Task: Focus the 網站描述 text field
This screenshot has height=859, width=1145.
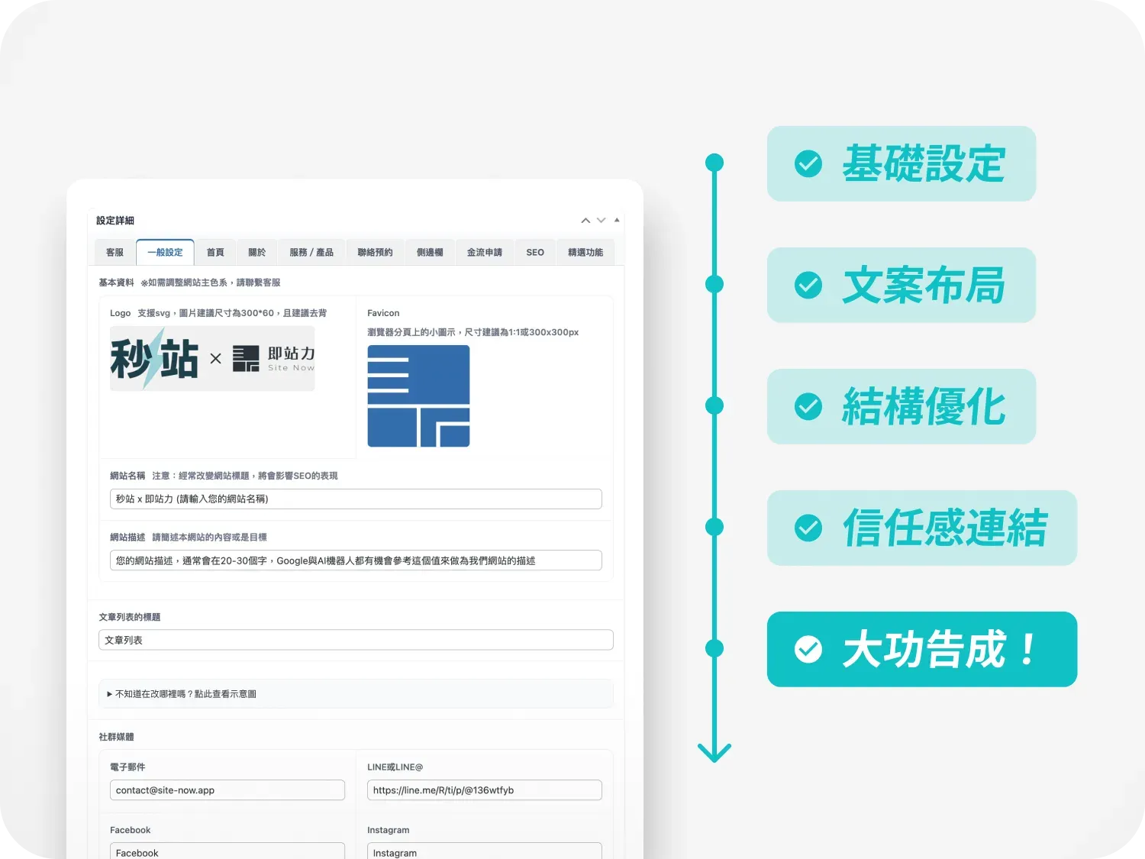Action: (356, 560)
